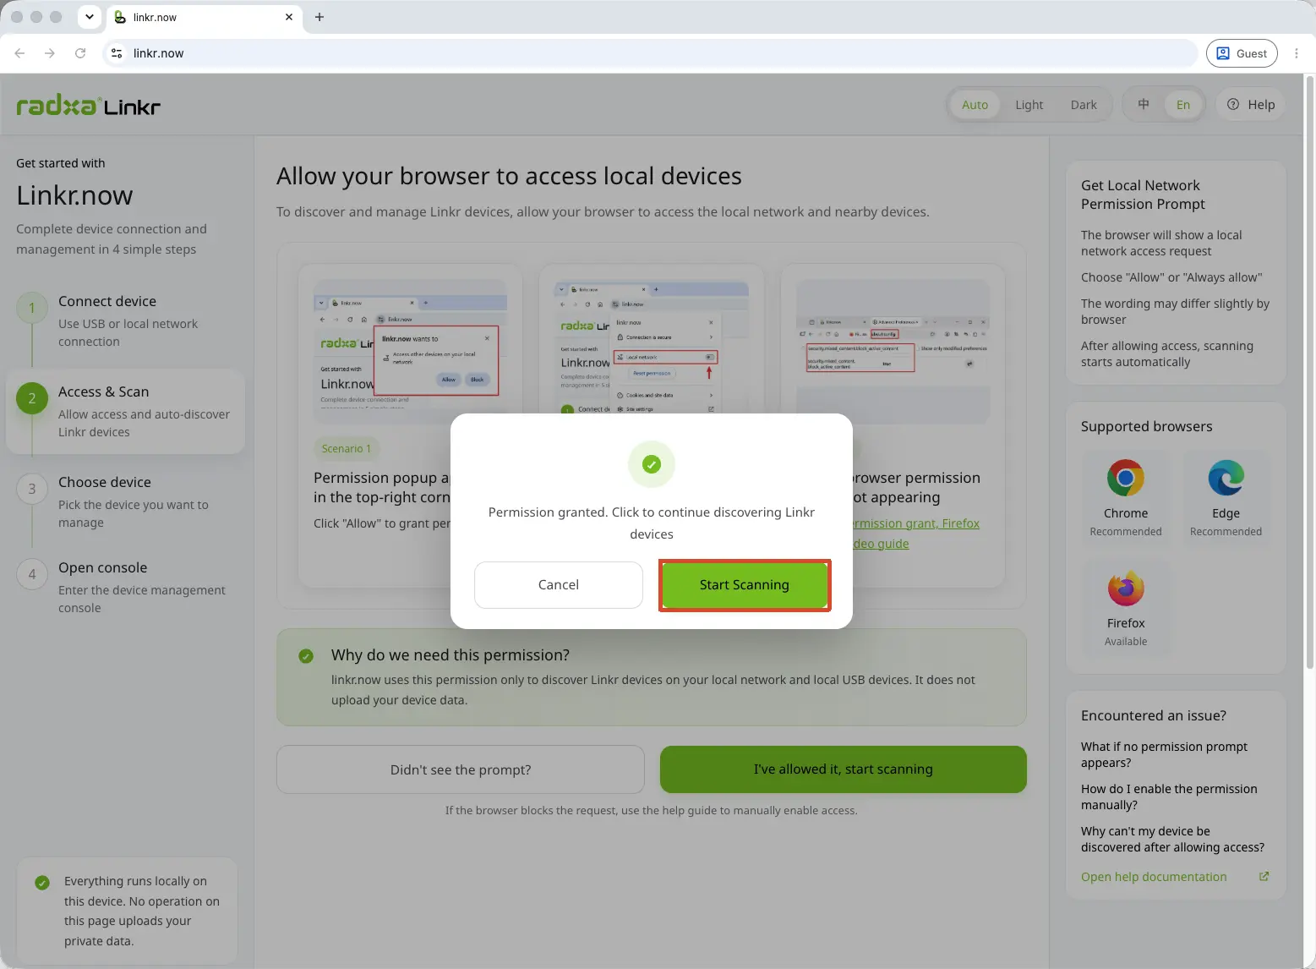This screenshot has width=1316, height=969.
Task: Open Scenario 1 permission popup thumbnail
Action: (411, 352)
